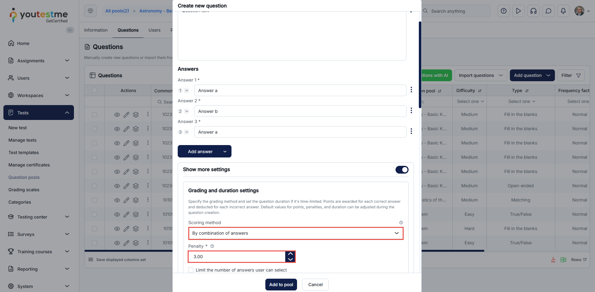
Task: Switch to the Information tab
Action: pyautogui.click(x=96, y=30)
